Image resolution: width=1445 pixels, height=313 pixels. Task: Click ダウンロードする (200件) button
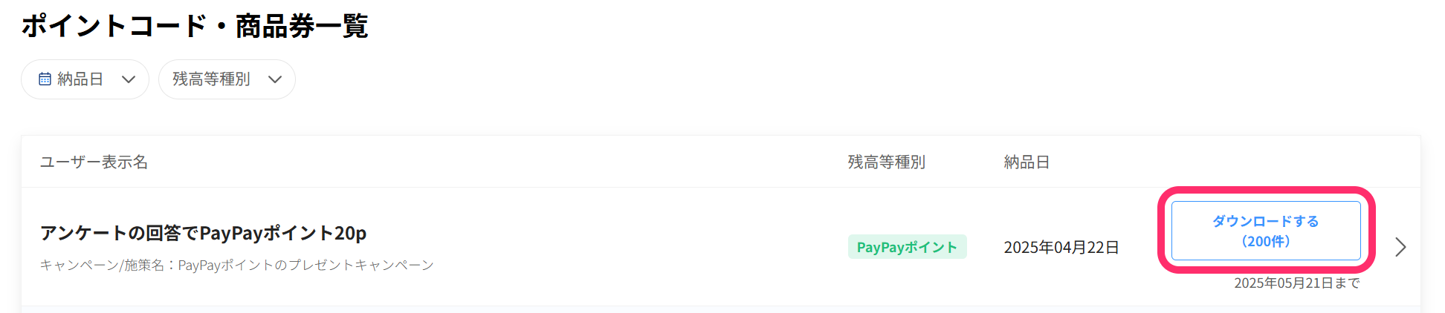(1266, 231)
